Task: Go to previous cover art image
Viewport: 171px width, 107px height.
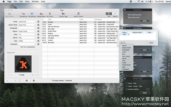Action: 8,75
